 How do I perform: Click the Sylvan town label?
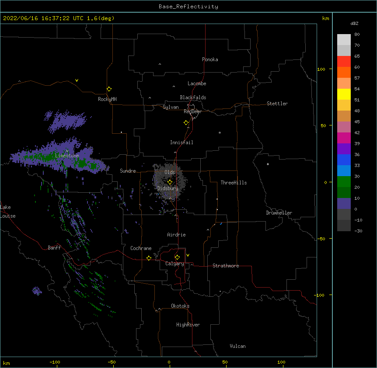pyautogui.click(x=171, y=107)
